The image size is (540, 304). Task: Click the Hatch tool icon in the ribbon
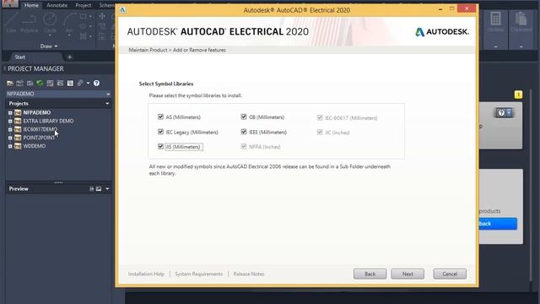83,36
